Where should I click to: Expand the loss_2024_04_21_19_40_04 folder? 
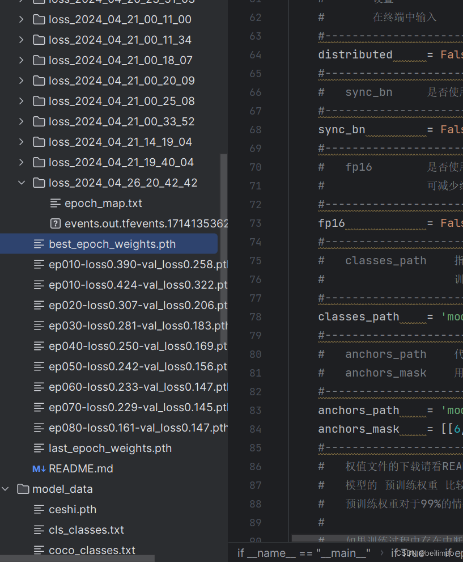(21, 162)
